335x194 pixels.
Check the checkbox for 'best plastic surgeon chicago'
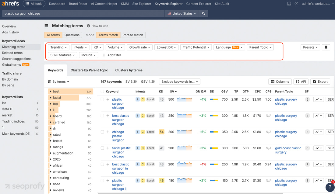(x=102, y=116)
